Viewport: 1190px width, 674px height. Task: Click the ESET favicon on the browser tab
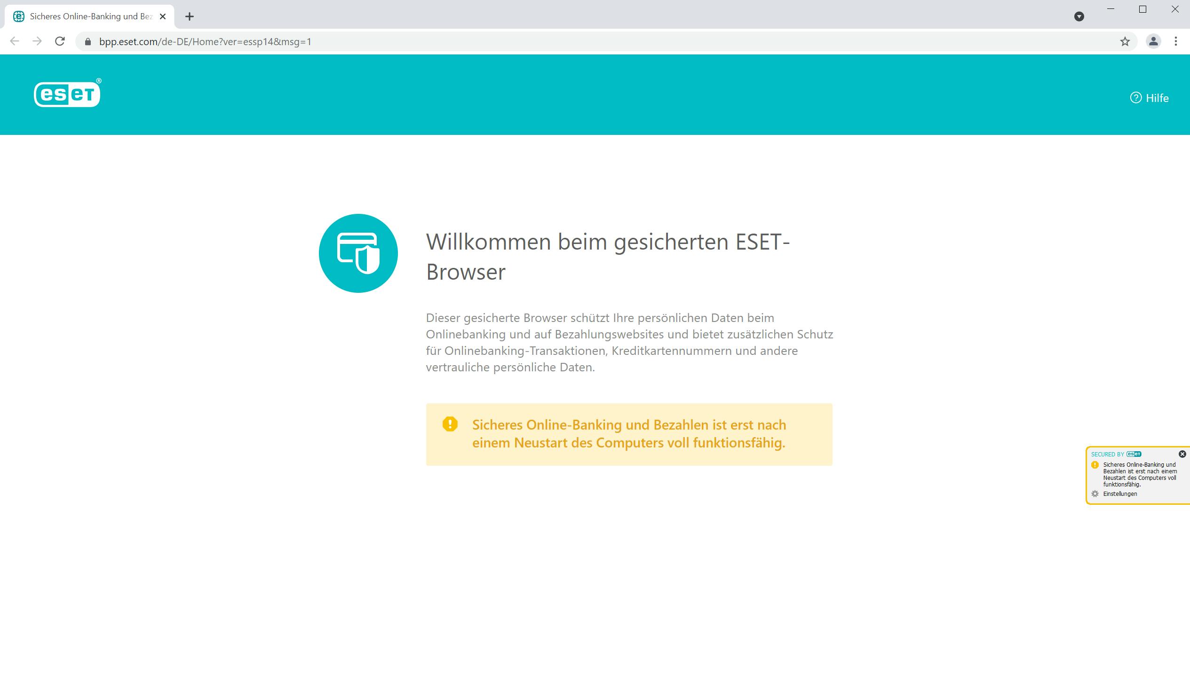18,16
